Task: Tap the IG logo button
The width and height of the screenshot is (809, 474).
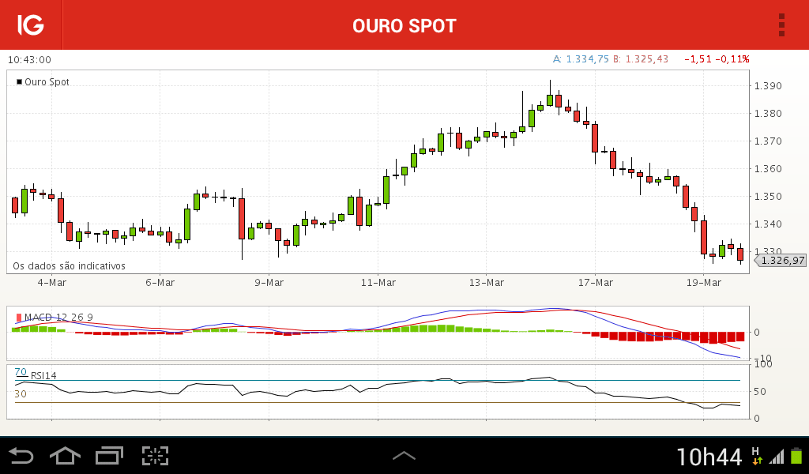Action: tap(31, 24)
